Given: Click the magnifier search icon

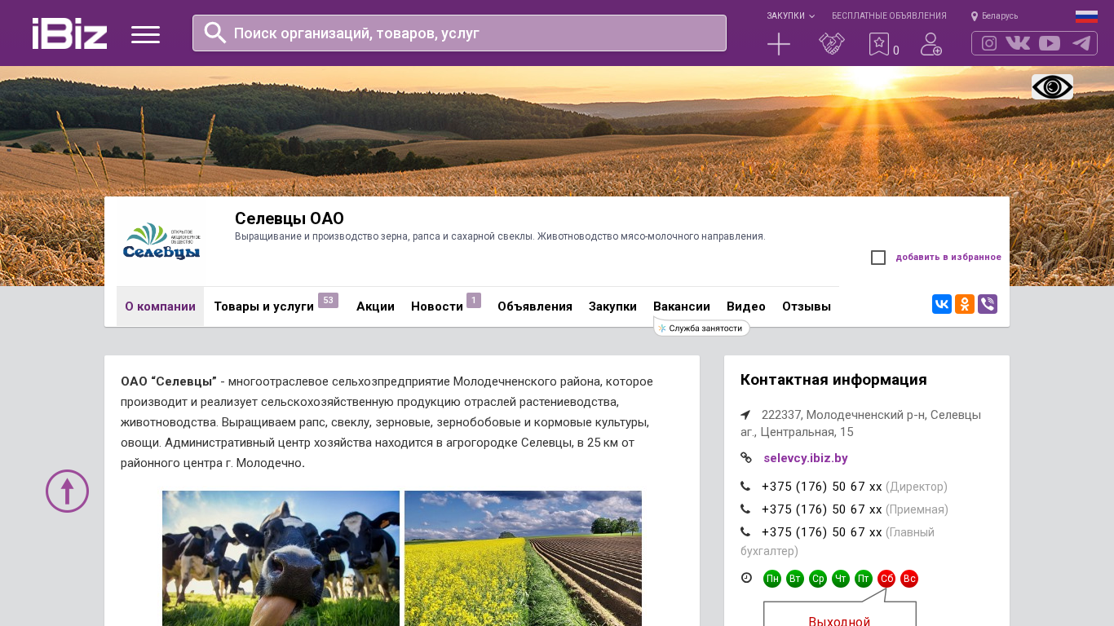Looking at the screenshot, I should [x=215, y=33].
